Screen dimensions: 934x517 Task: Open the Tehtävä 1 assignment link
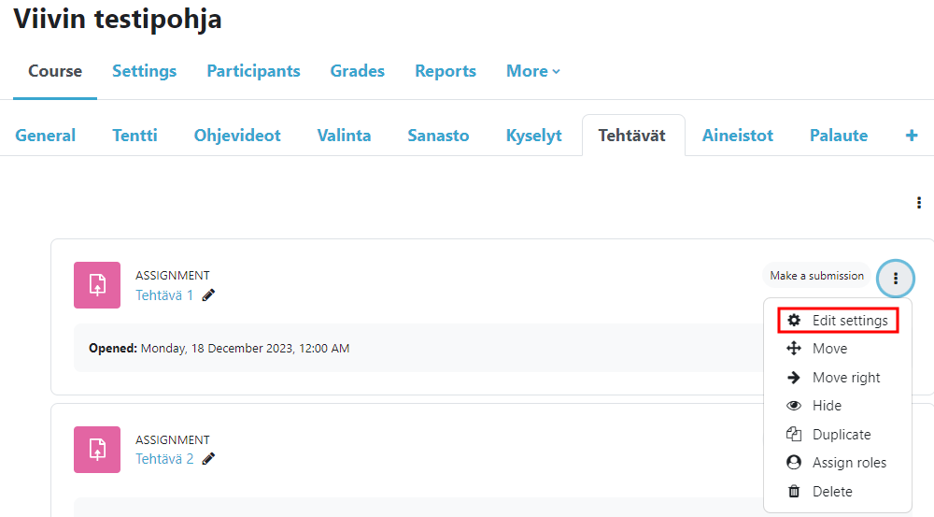[x=164, y=295]
